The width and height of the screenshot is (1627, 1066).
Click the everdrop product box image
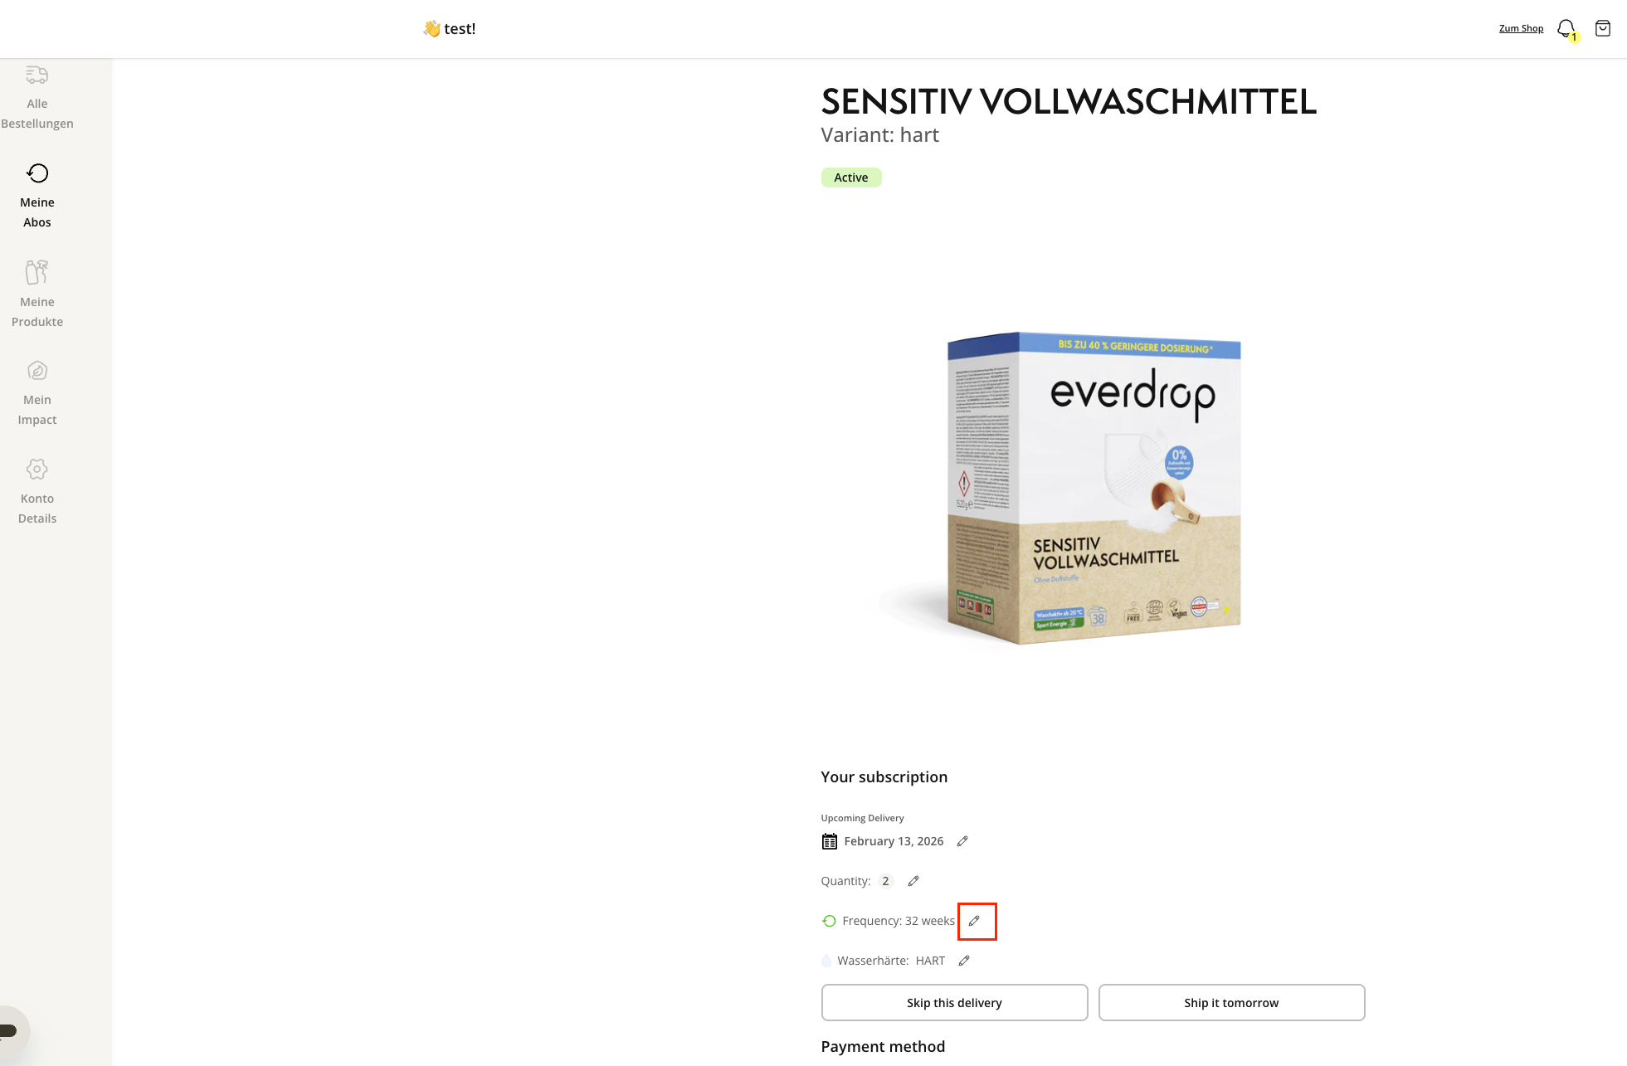pyautogui.click(x=1094, y=488)
